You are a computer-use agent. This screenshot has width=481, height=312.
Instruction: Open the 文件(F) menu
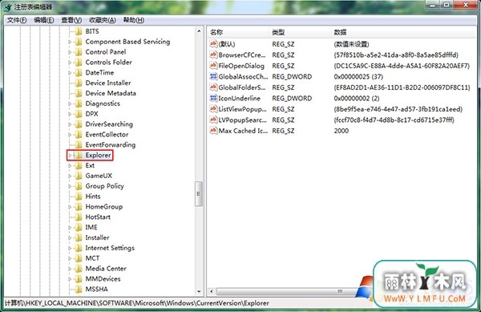(17, 20)
